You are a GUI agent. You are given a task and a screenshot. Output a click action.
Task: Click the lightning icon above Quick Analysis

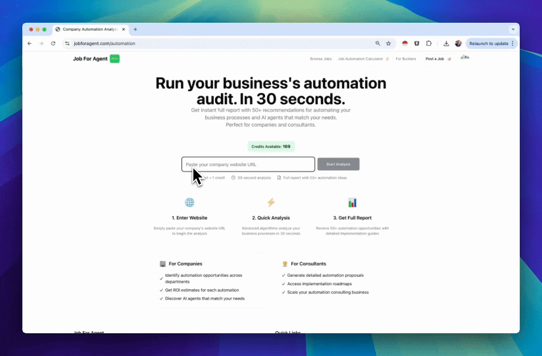(271, 203)
